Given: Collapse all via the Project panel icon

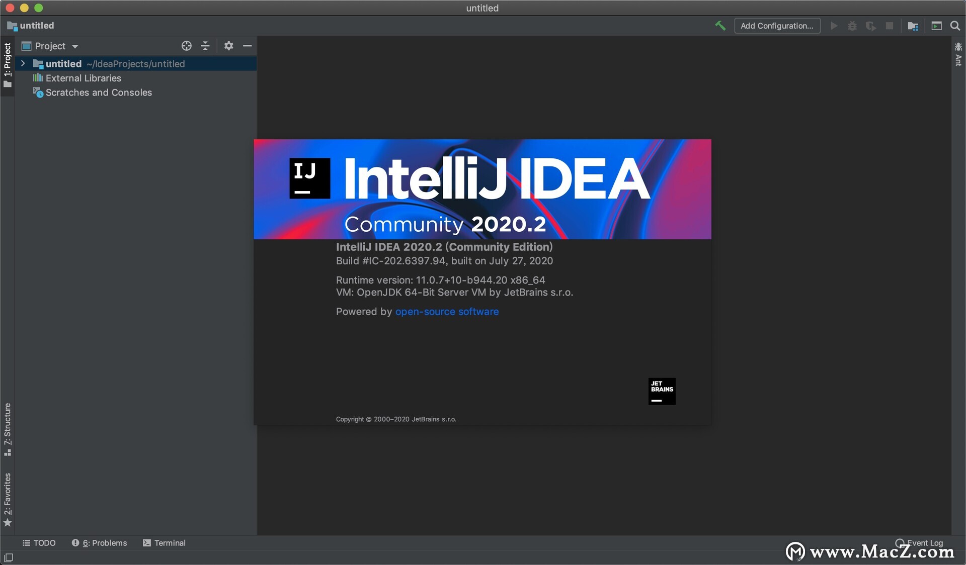Looking at the screenshot, I should (x=205, y=46).
